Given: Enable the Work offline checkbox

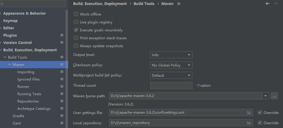Looking at the screenshot, I should 76,14.
